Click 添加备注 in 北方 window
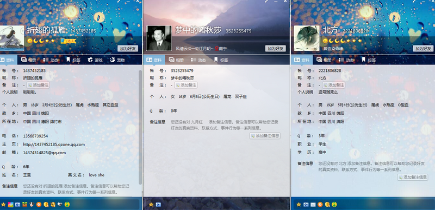Image resolution: width=435 pixels, height=210 pixels. click(x=333, y=85)
